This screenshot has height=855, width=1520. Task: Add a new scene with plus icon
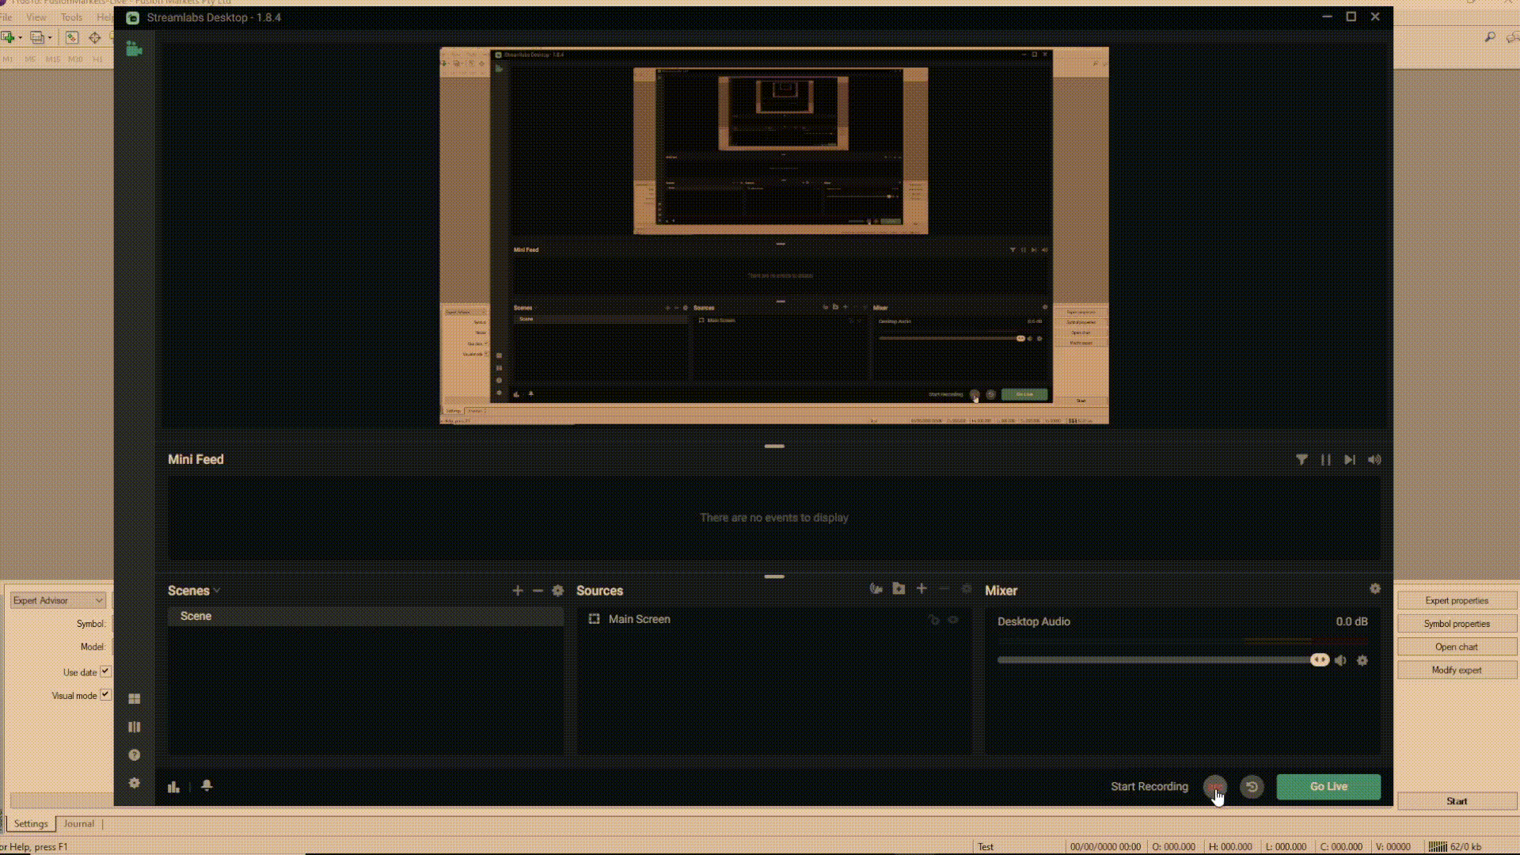tap(518, 591)
